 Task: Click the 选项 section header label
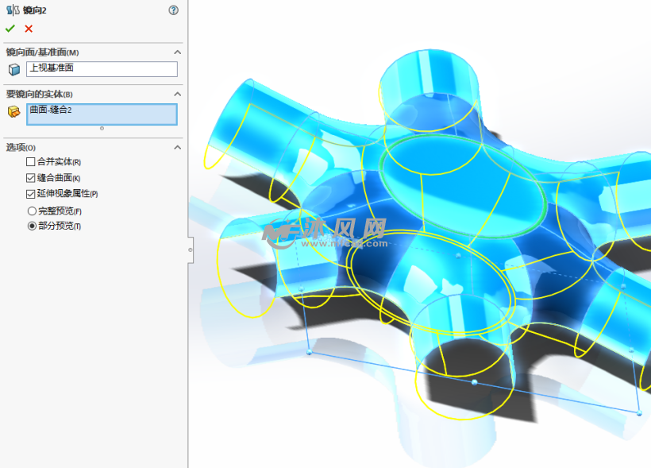click(21, 147)
